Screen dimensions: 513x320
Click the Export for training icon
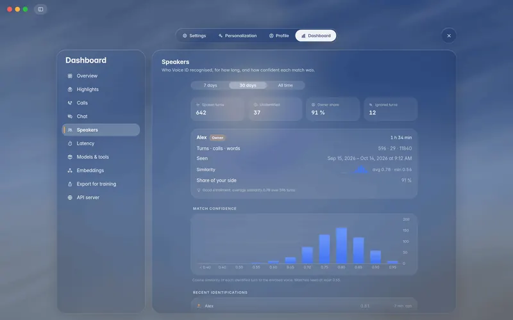point(70,184)
